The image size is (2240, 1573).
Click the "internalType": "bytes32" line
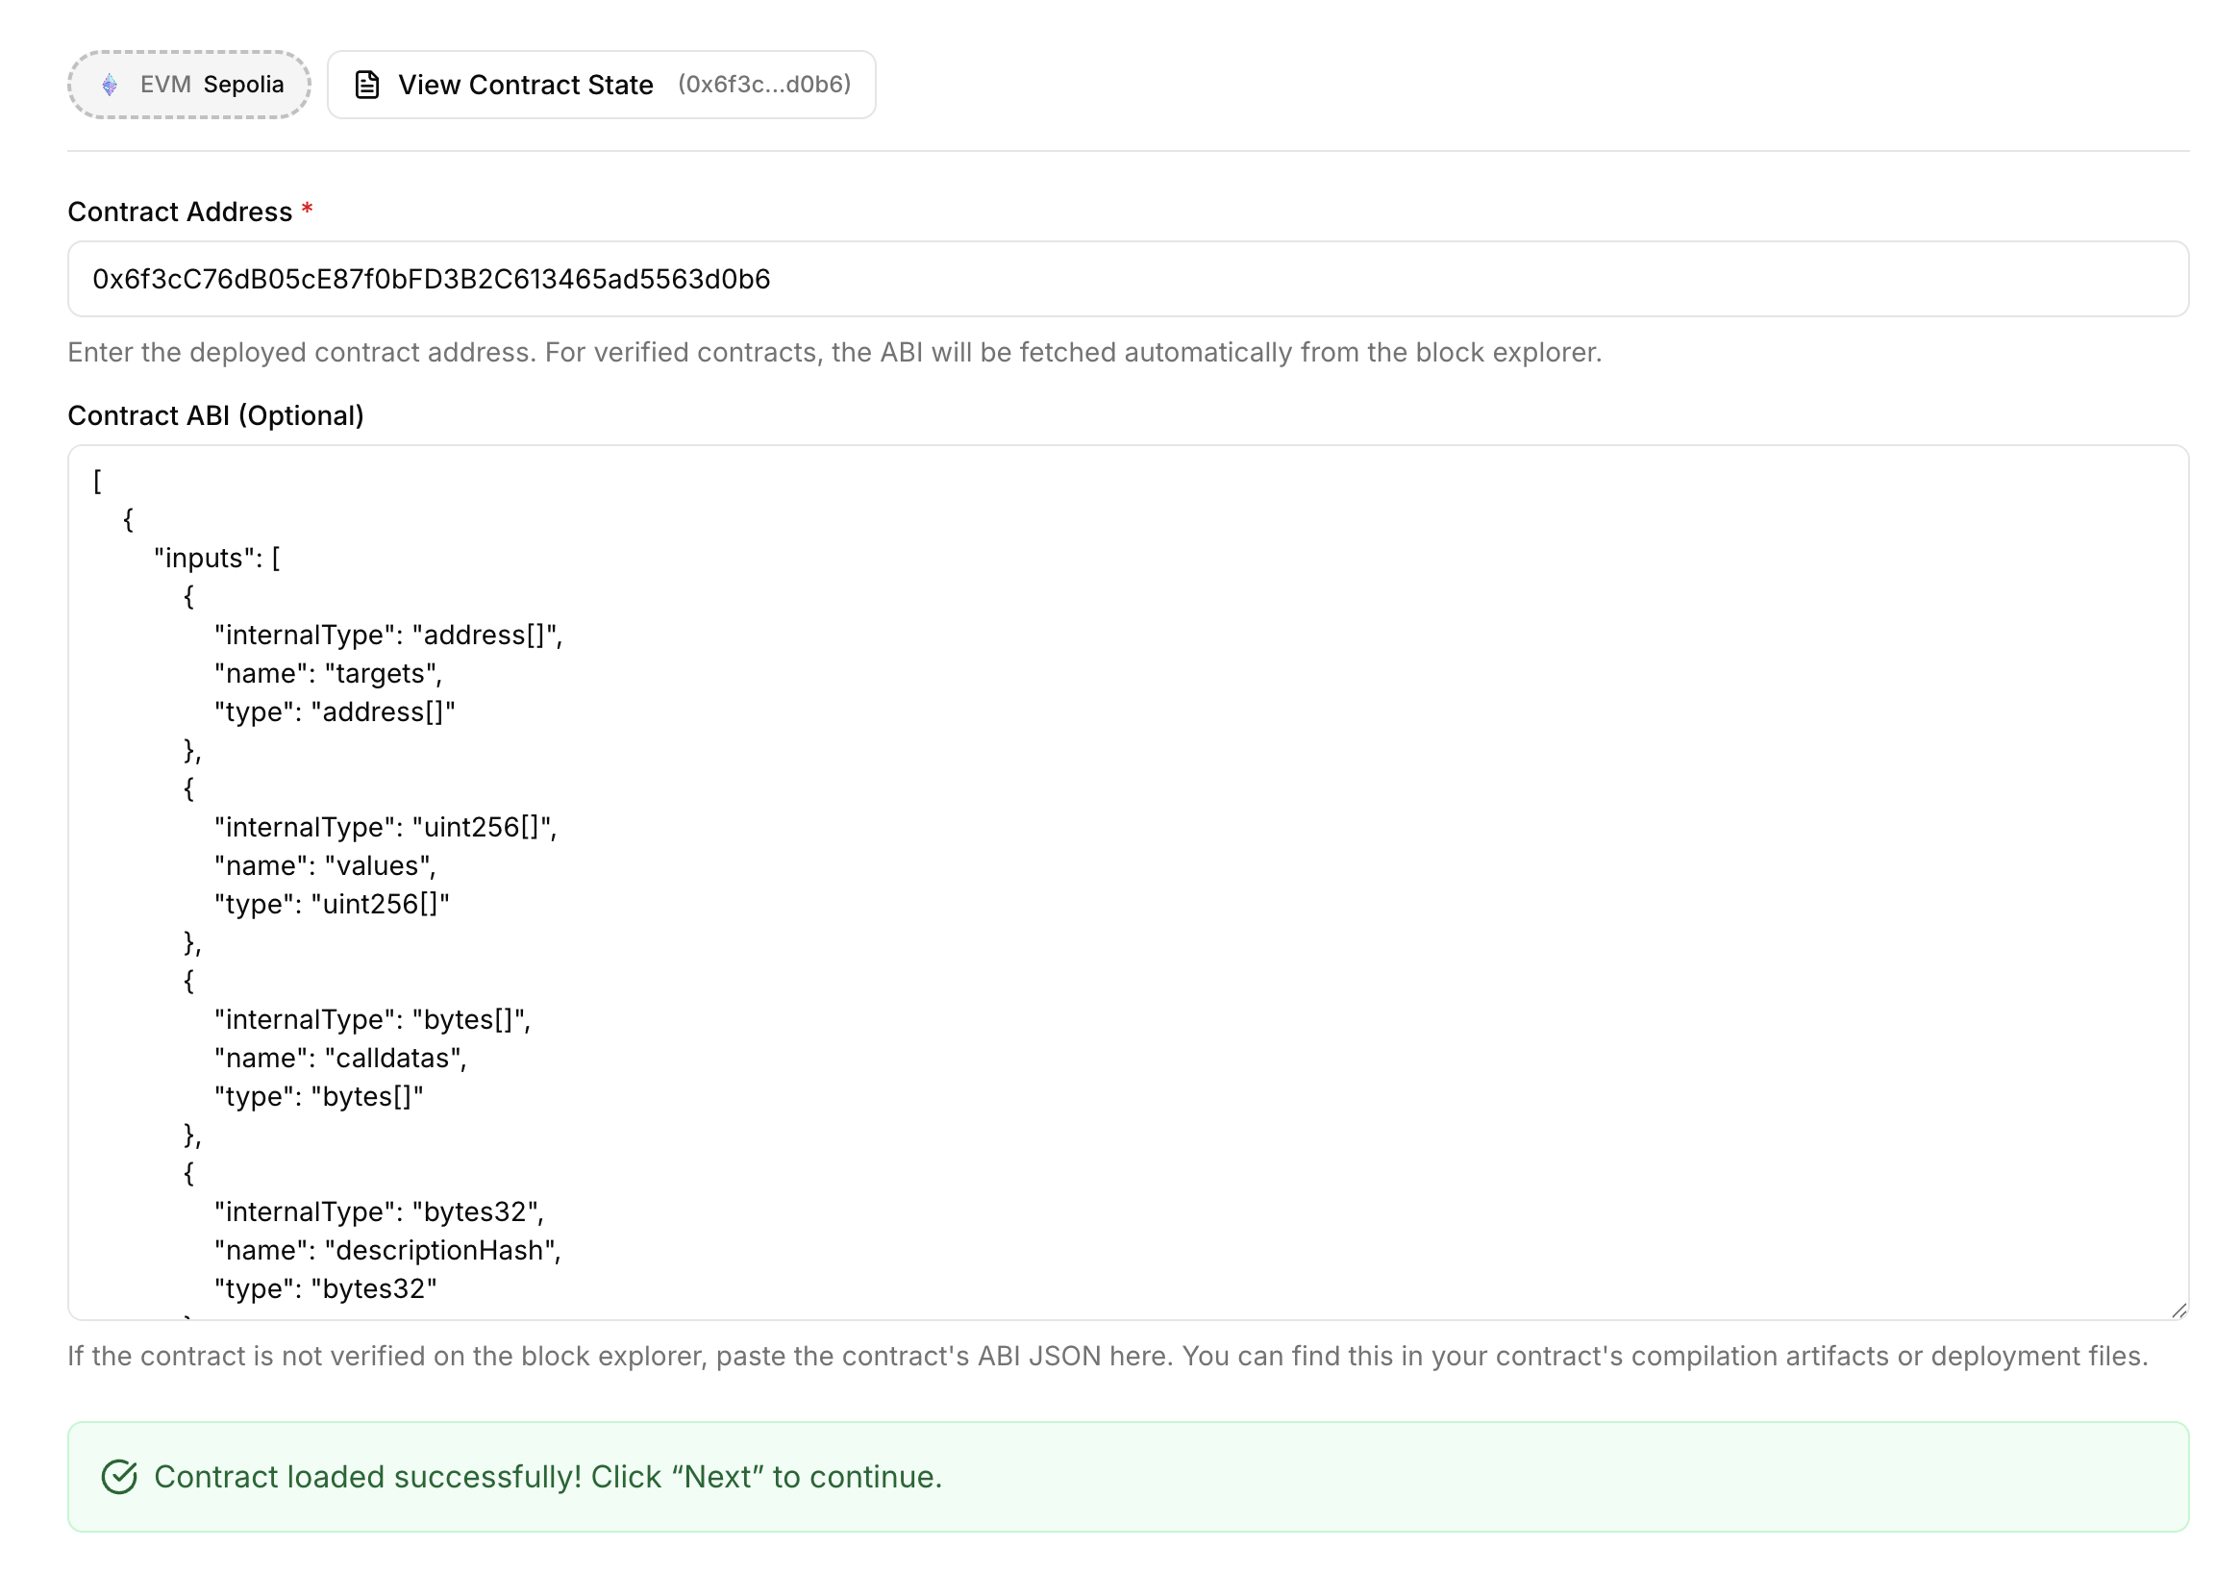click(379, 1211)
